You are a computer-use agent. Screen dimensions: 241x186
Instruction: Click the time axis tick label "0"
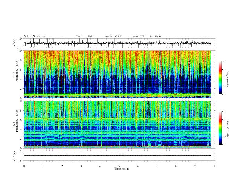tap(24, 166)
